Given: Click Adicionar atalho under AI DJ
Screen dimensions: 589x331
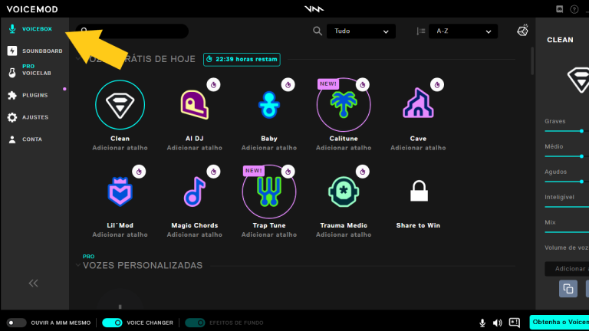Looking at the screenshot, I should pos(194,148).
